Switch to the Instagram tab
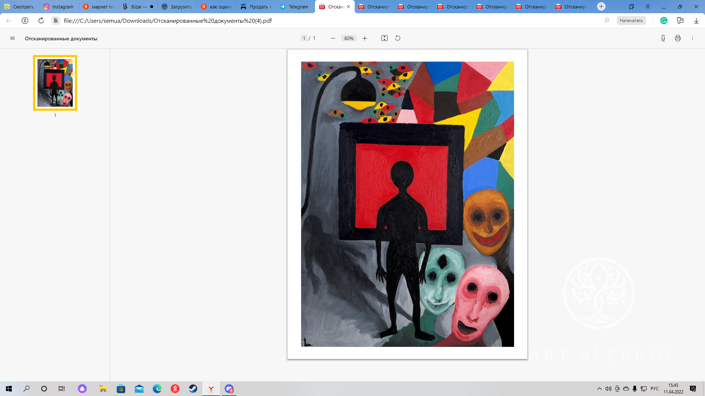 (x=59, y=7)
